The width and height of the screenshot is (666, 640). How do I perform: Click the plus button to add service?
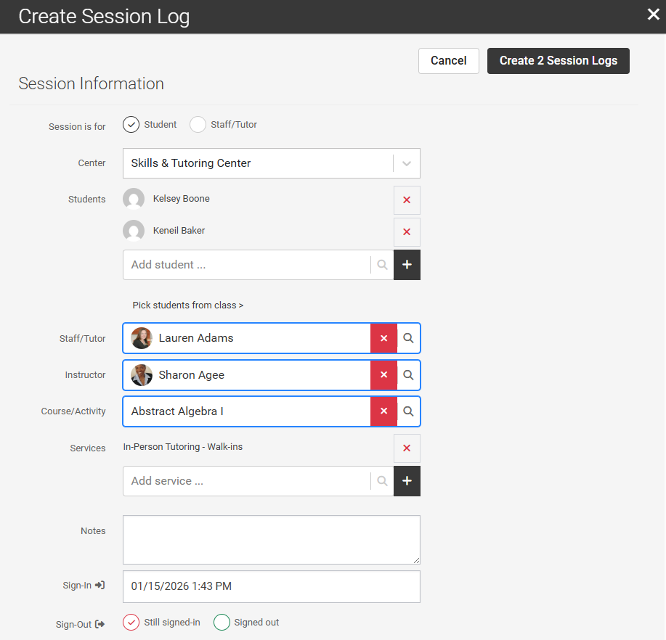click(407, 481)
